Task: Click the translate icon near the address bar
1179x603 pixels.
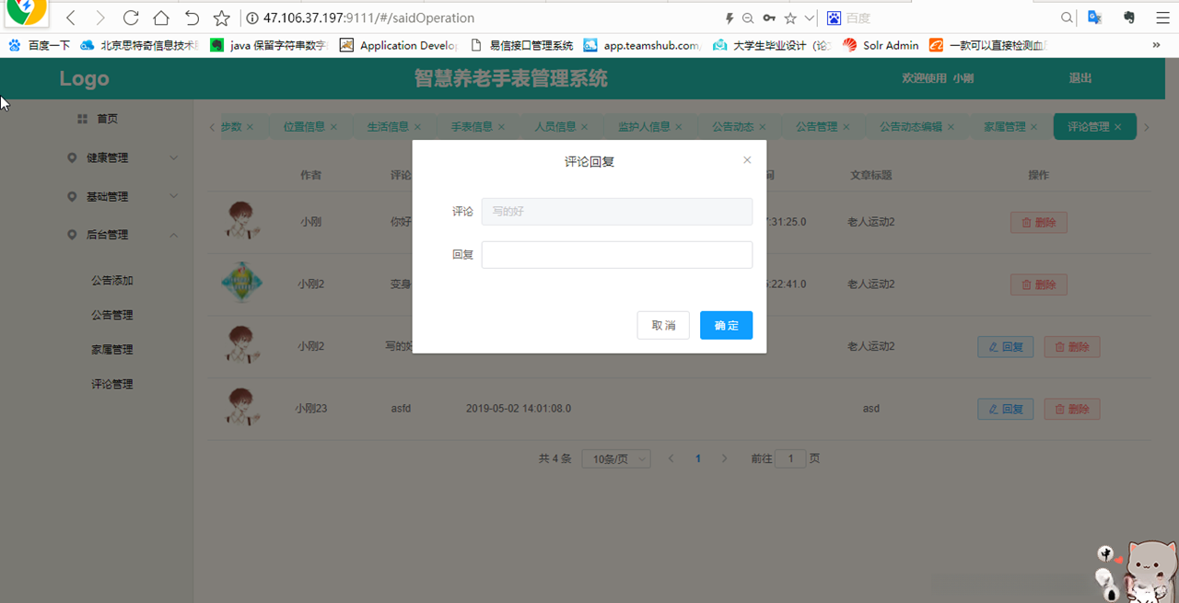Action: tap(1095, 17)
